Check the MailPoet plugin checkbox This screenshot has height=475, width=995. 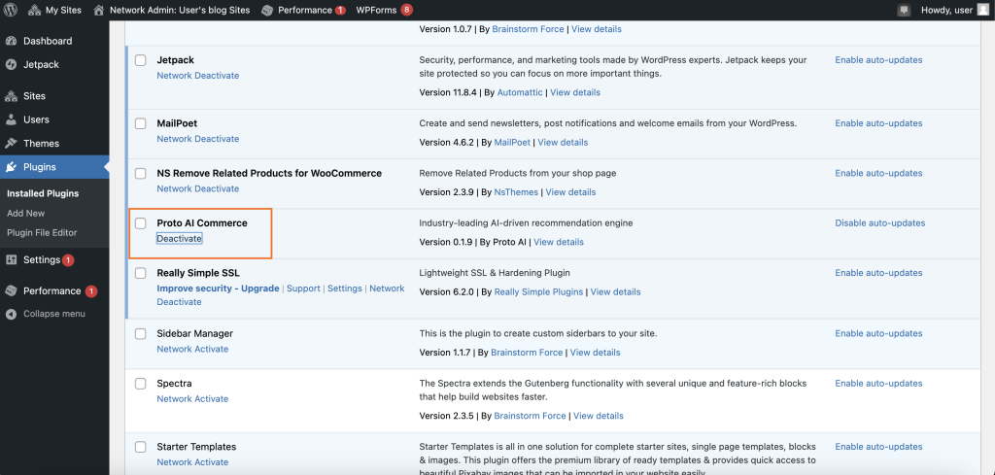coord(140,123)
